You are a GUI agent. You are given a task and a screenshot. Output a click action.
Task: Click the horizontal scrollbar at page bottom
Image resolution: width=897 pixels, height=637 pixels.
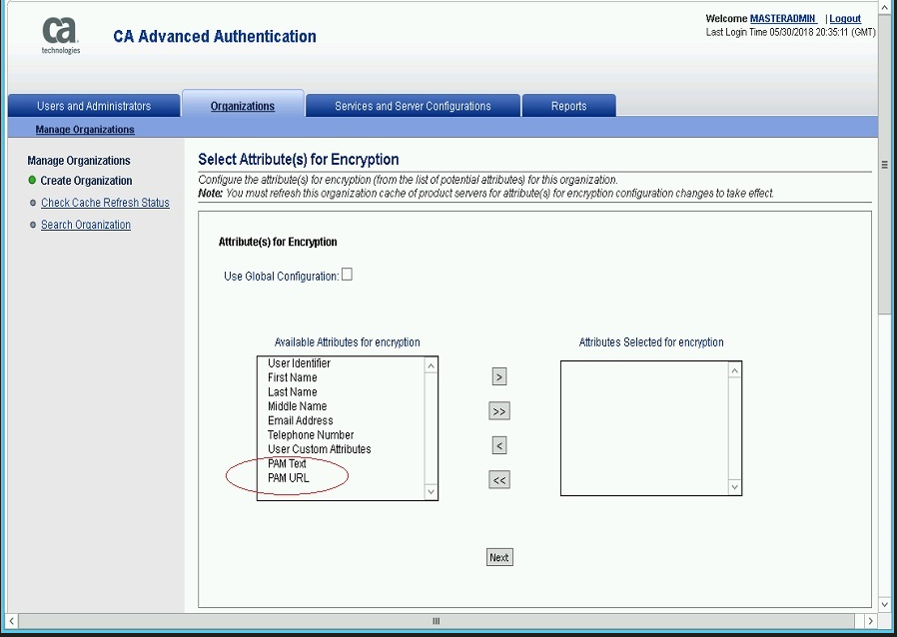[436, 621]
